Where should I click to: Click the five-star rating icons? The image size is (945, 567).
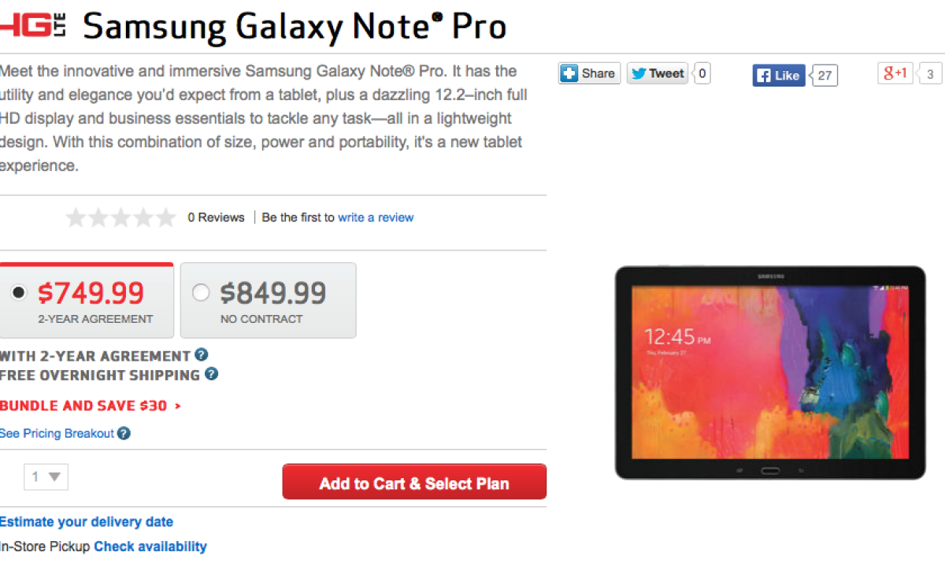pos(120,217)
